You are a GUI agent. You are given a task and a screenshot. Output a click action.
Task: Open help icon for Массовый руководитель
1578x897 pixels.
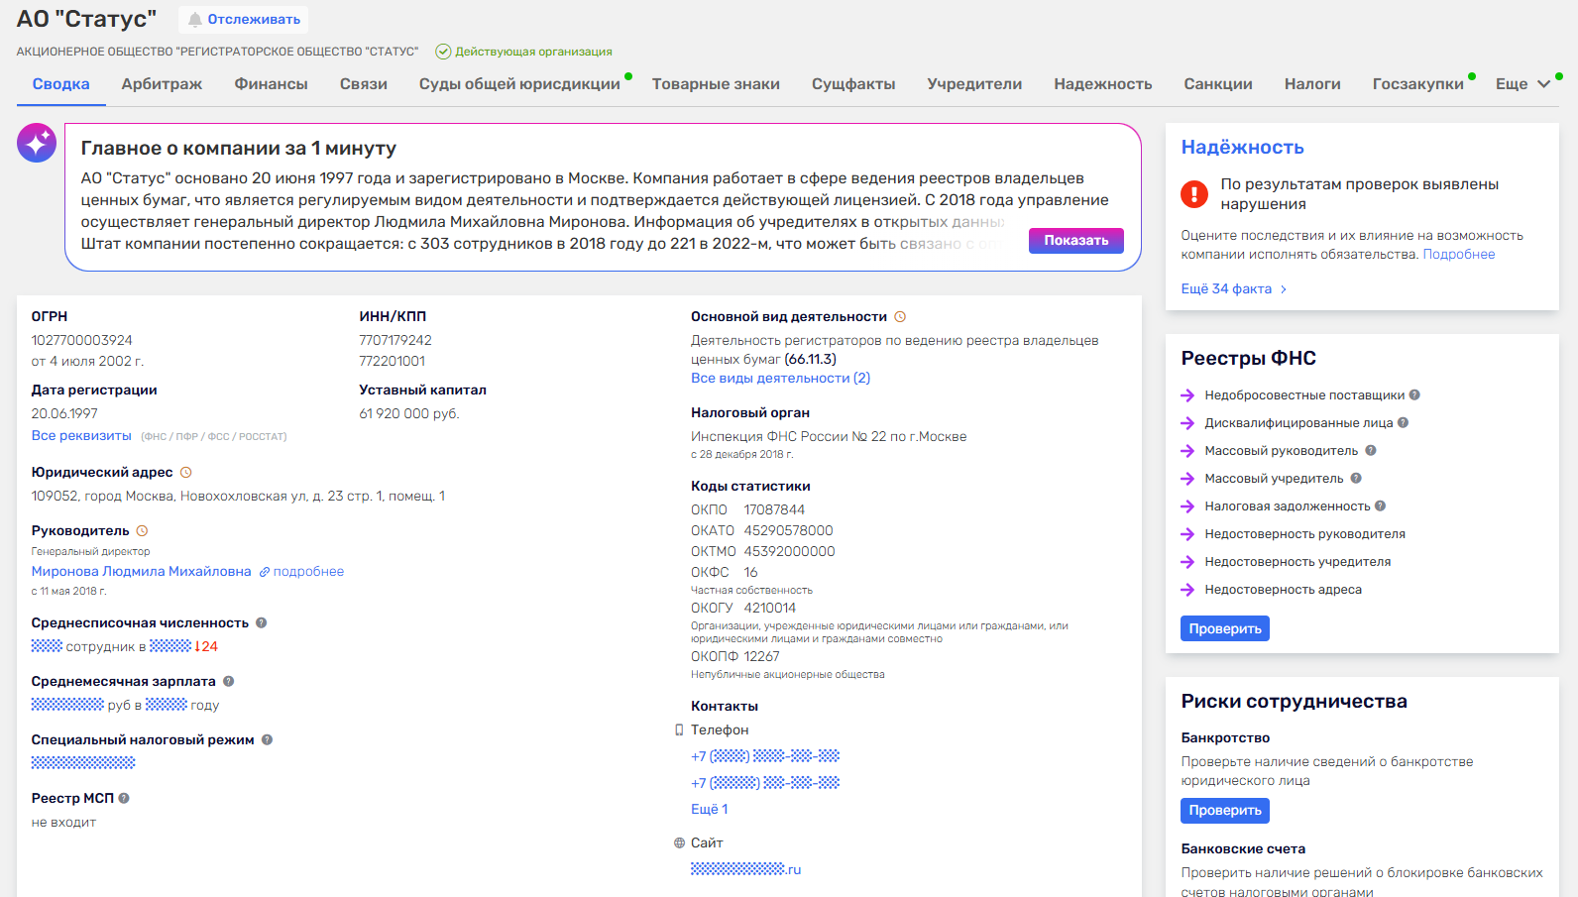coord(1371,451)
